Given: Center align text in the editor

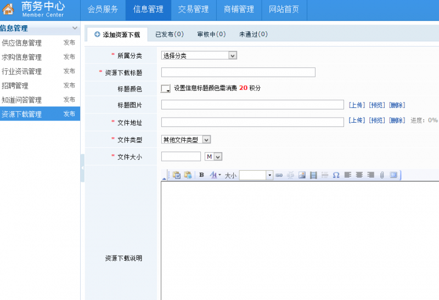Looking at the screenshot, I should click(x=359, y=175).
